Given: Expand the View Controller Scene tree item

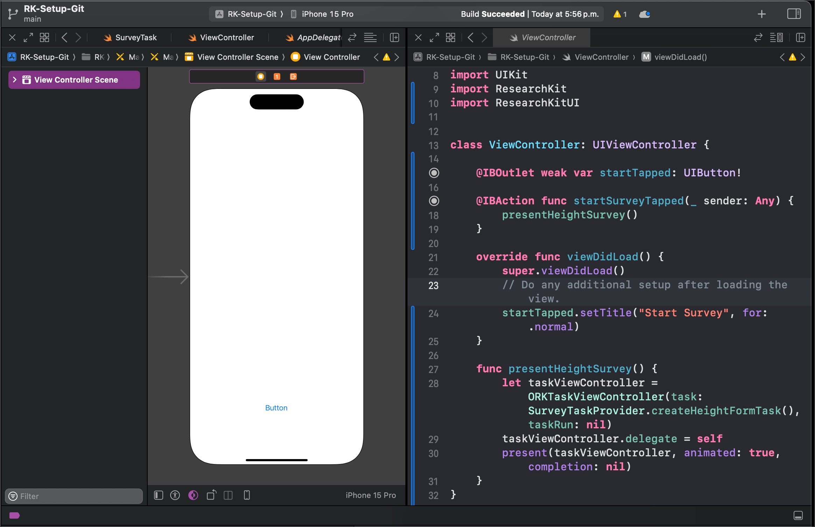Looking at the screenshot, I should tap(14, 79).
